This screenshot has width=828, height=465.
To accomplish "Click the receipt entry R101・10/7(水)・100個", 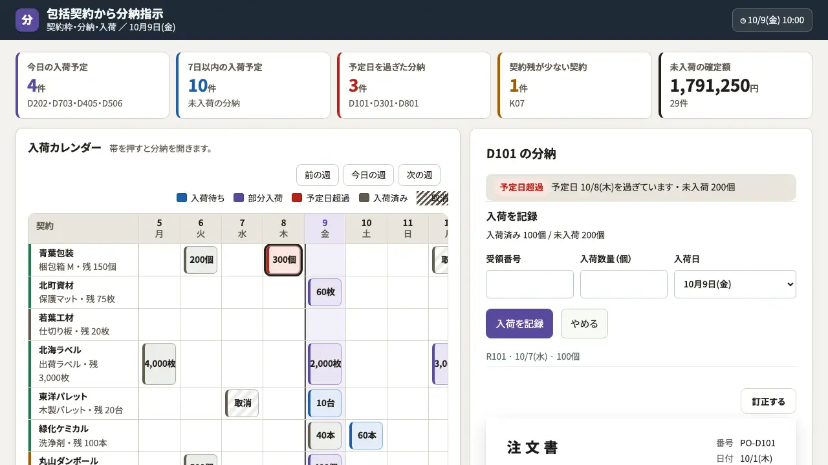I will [x=533, y=356].
